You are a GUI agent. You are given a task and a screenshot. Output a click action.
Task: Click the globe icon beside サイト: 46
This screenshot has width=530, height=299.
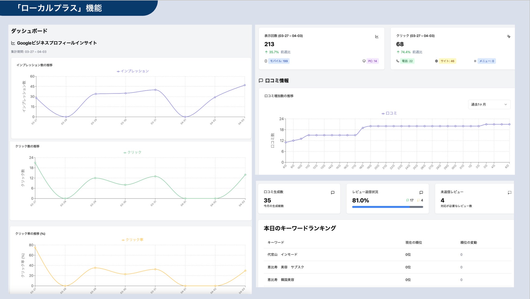pyautogui.click(x=436, y=61)
